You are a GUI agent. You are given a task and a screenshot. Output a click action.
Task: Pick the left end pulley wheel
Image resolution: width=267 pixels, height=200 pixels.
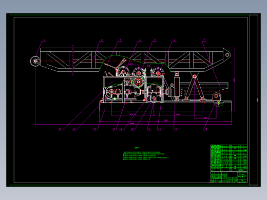click(35, 61)
